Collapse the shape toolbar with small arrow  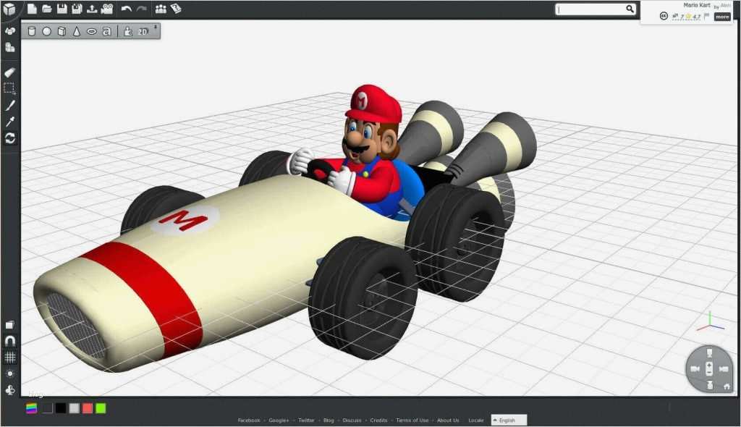tap(156, 27)
